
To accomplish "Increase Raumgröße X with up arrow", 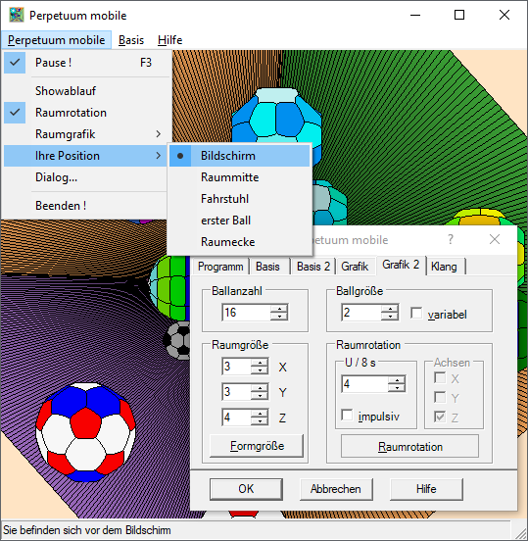I will pyautogui.click(x=260, y=363).
